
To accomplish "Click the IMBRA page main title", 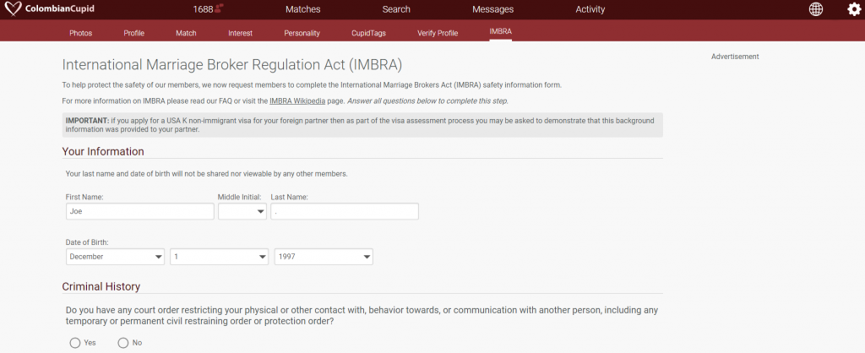I will [231, 64].
